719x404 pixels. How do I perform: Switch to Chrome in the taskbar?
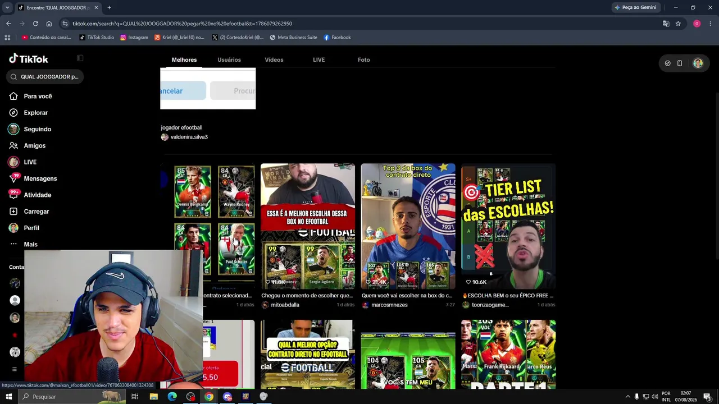pos(208,397)
